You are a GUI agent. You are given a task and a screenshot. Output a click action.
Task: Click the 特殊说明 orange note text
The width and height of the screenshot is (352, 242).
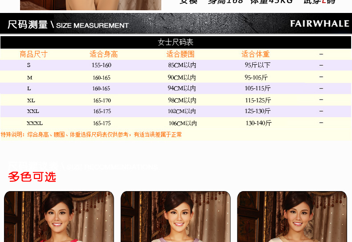pos(91,134)
